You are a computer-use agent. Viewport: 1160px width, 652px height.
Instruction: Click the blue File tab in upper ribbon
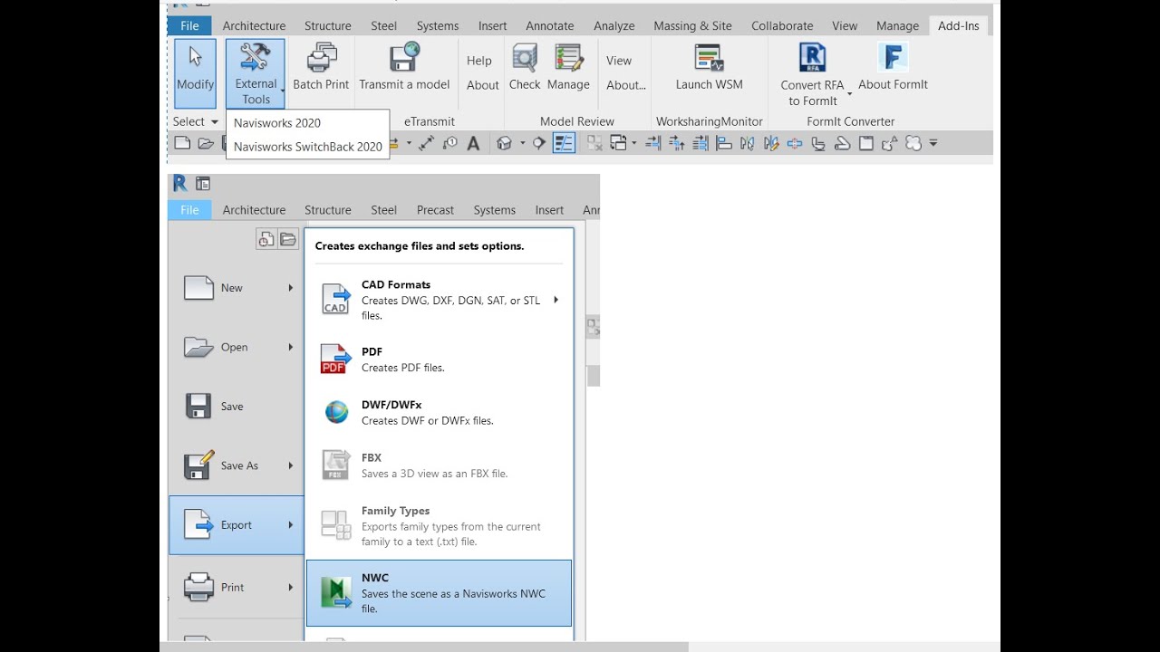pos(189,25)
